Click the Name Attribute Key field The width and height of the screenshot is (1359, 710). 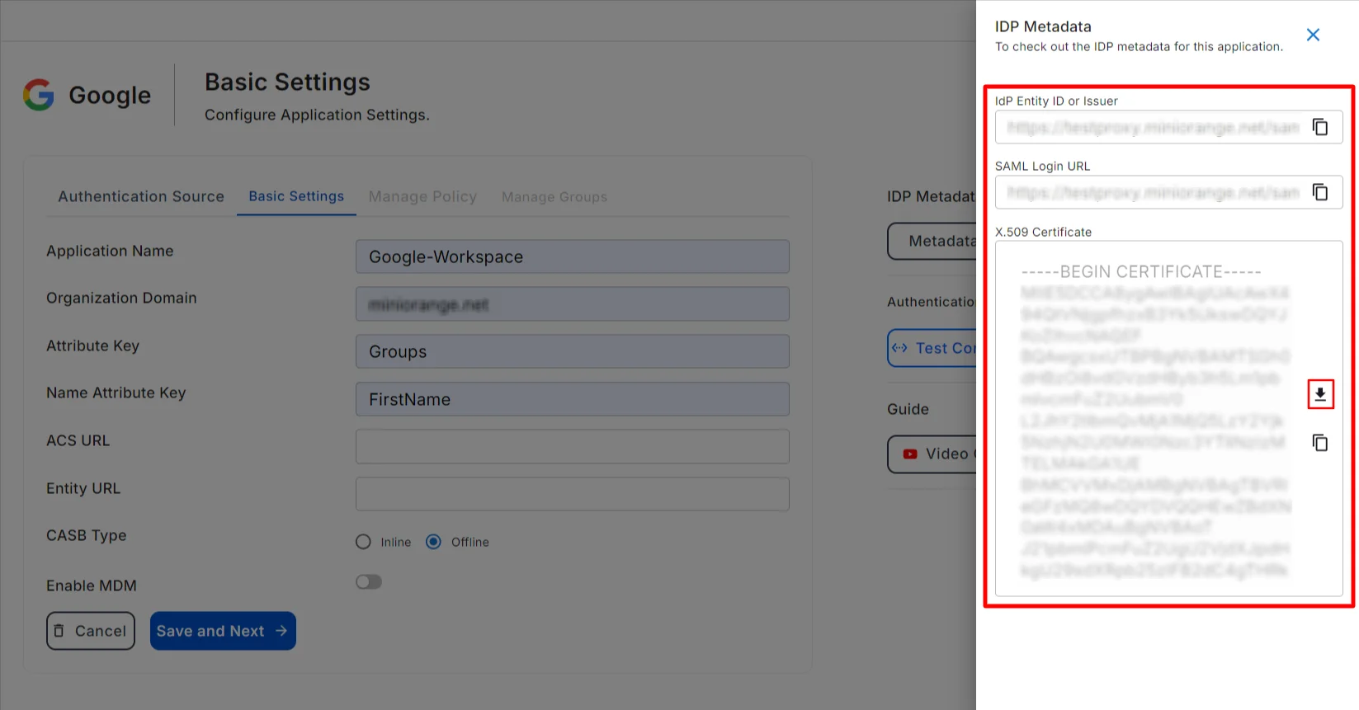click(x=573, y=399)
